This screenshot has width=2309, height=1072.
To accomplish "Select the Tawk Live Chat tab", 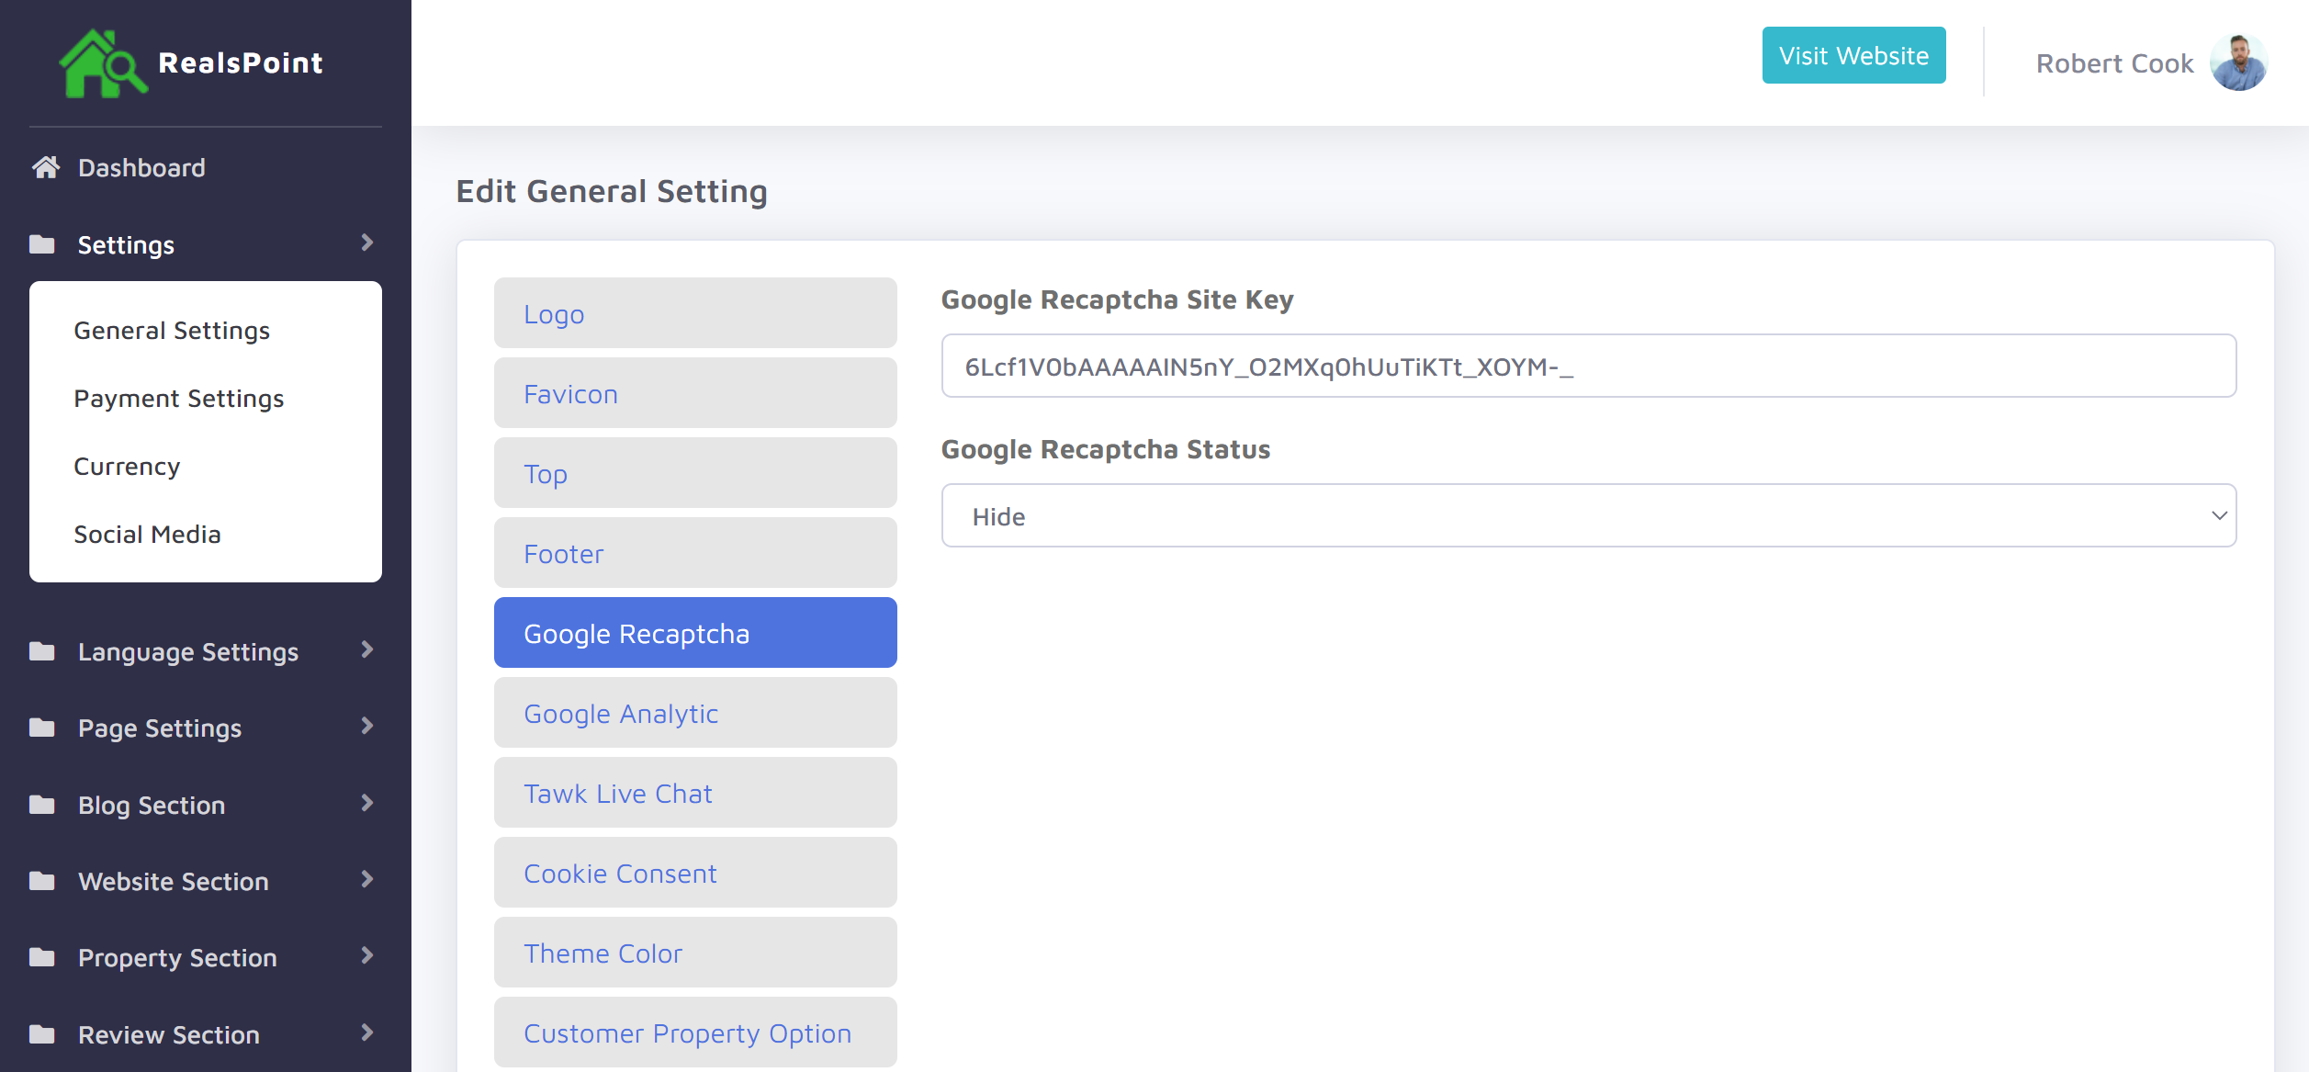I will (x=695, y=793).
